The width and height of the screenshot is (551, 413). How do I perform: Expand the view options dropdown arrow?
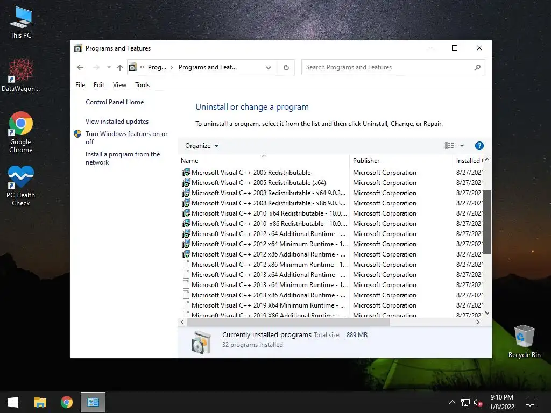tap(462, 146)
